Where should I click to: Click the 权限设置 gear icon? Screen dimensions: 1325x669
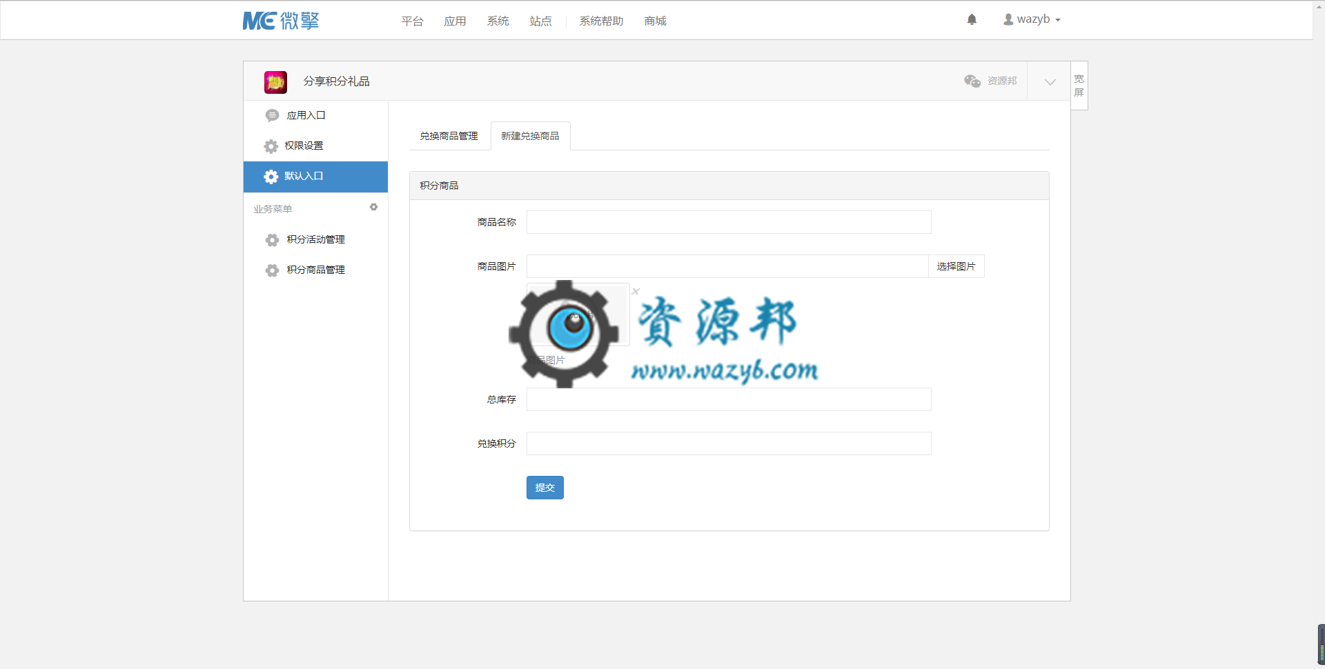coord(271,146)
